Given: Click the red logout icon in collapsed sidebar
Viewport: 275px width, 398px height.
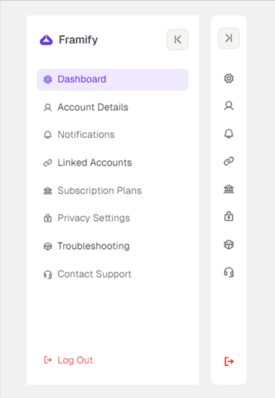Looking at the screenshot, I should click(229, 361).
